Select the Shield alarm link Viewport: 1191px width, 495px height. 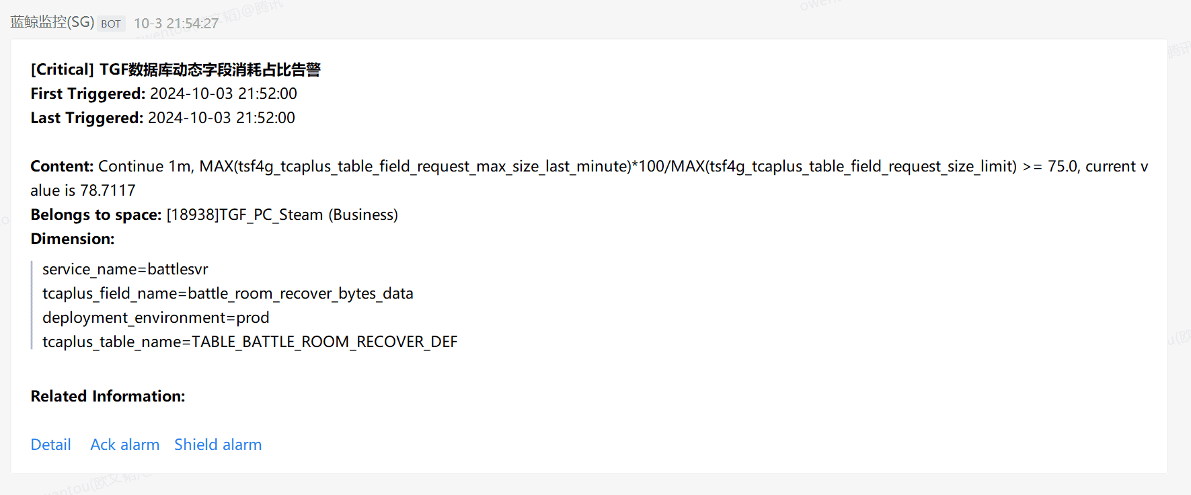pyautogui.click(x=218, y=445)
